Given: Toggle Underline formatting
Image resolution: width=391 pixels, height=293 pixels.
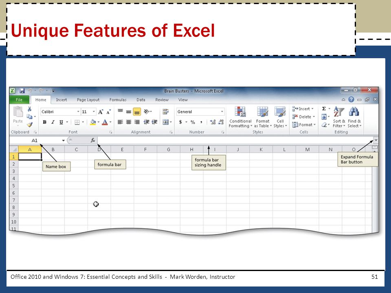Looking at the screenshot, I should pos(61,122).
